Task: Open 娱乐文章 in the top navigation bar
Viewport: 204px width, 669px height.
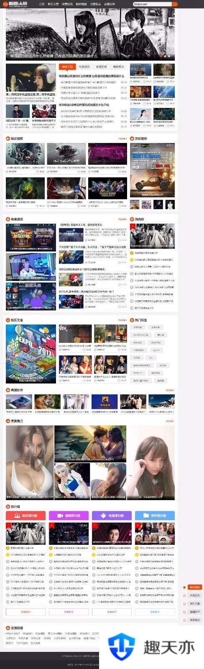Action: coord(53,3)
